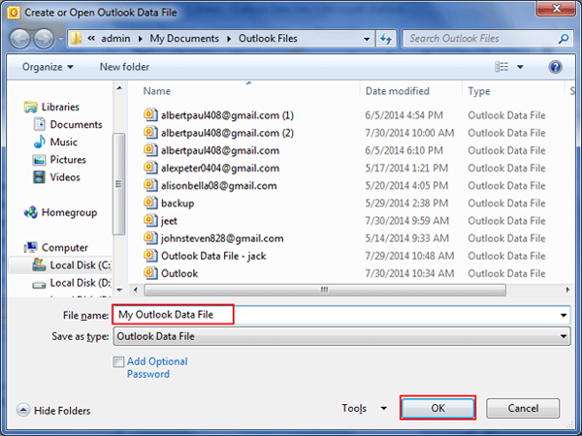Viewport: 582px width, 436px height.
Task: Click the Forward navigation arrow
Action: (44, 39)
